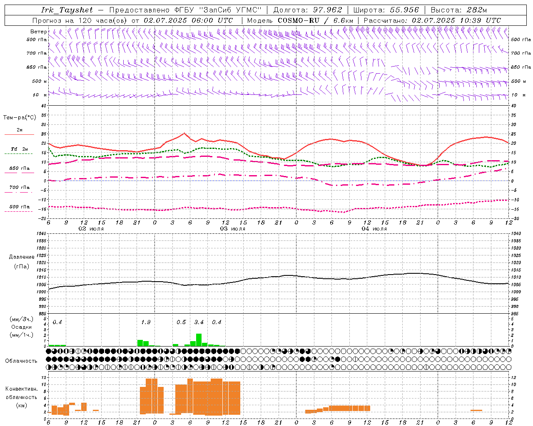The image size is (533, 426).
Task: Click the Ветер wind panel label
Action: click(39, 32)
